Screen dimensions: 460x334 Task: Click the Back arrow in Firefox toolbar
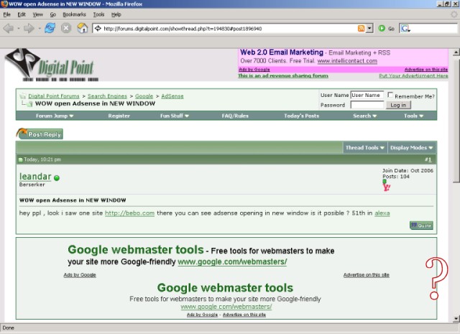[8, 29]
